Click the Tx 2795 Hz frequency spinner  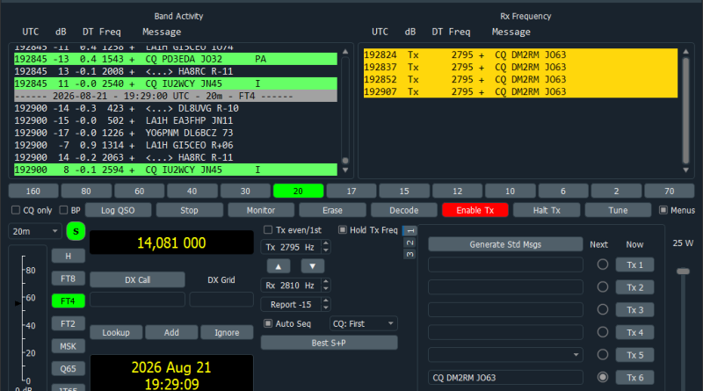coord(295,247)
